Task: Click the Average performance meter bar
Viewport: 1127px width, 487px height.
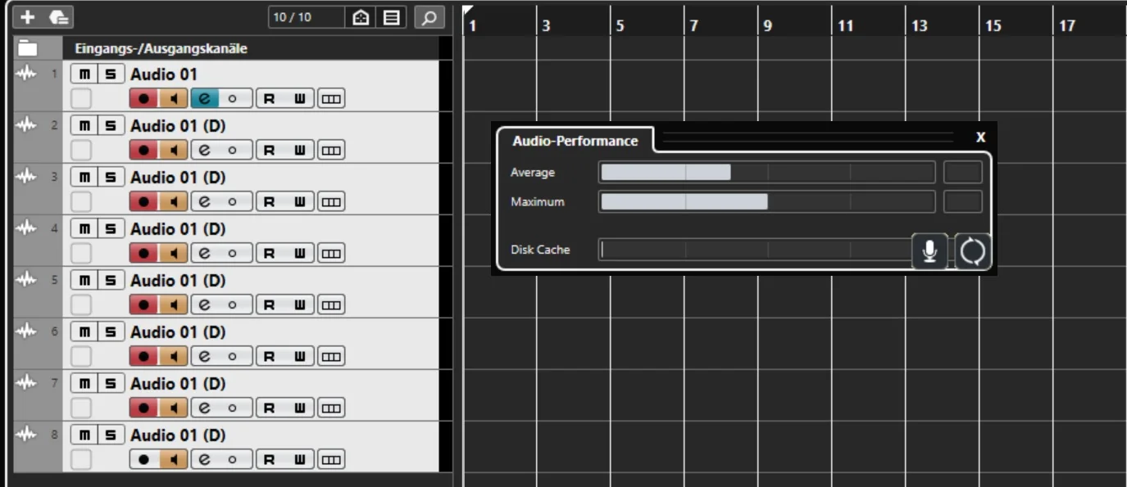Action: pyautogui.click(x=766, y=172)
